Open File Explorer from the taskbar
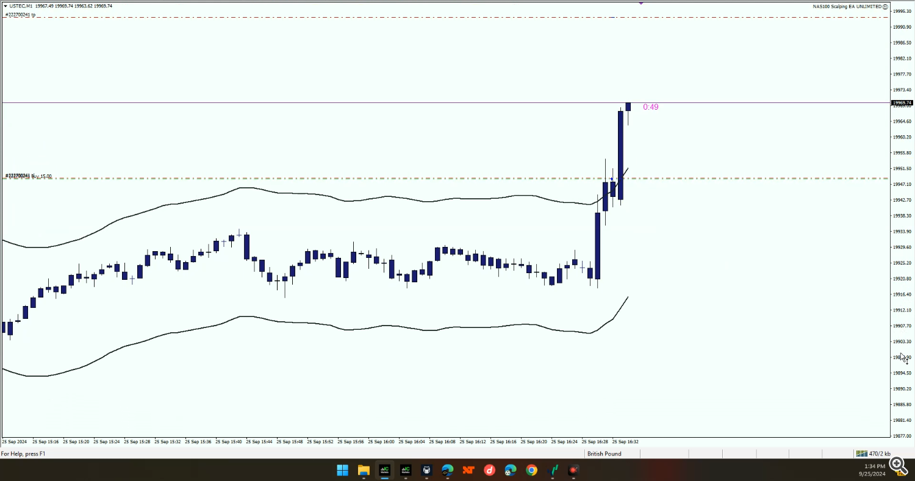 point(364,470)
